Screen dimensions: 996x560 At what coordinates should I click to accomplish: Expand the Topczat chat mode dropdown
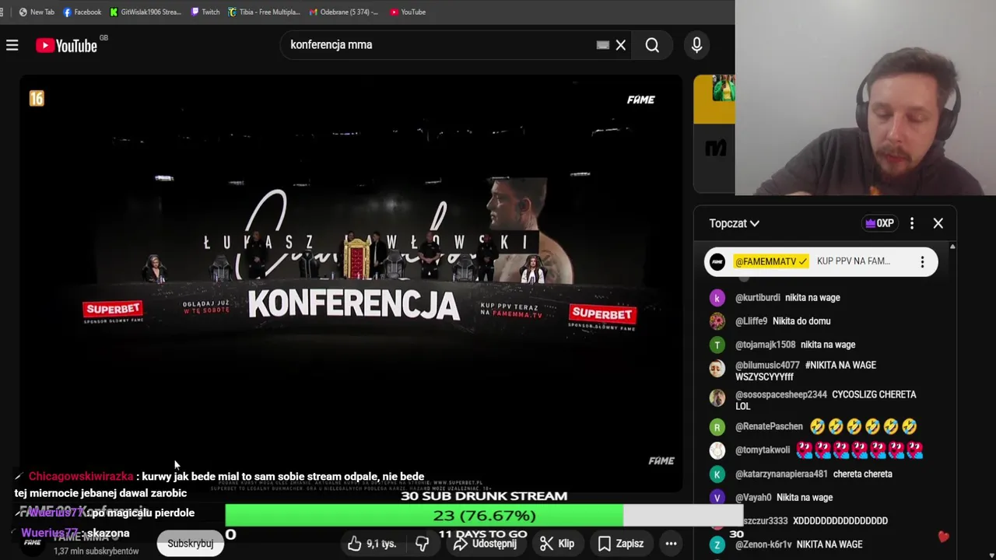click(734, 223)
